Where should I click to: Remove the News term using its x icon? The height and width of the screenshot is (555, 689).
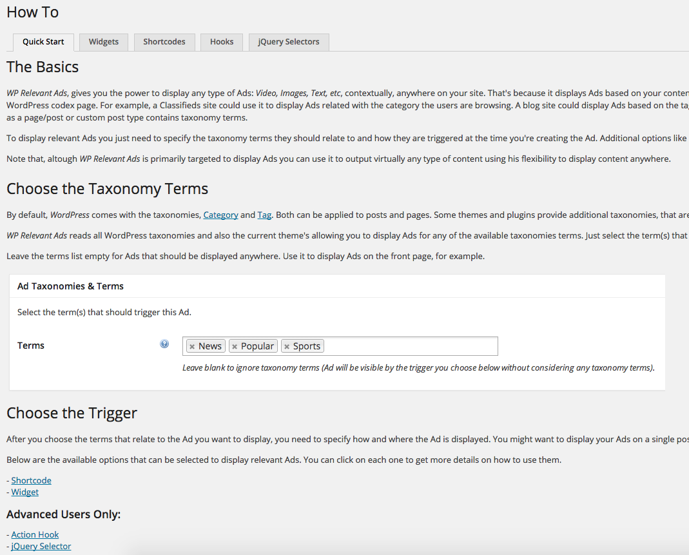[x=191, y=346]
